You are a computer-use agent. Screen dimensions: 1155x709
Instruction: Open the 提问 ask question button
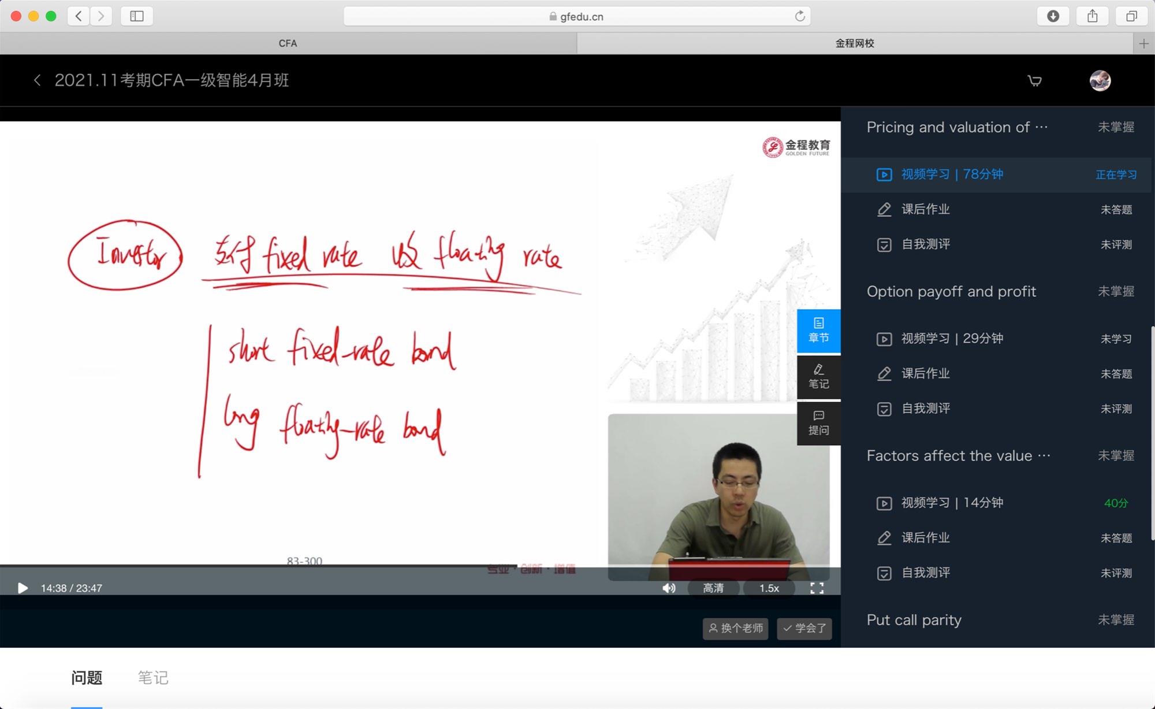(x=818, y=423)
